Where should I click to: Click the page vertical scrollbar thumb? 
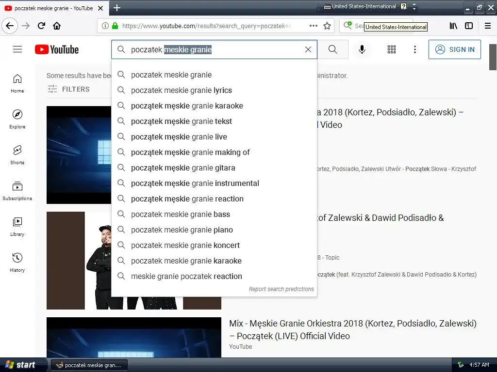tap(493, 57)
